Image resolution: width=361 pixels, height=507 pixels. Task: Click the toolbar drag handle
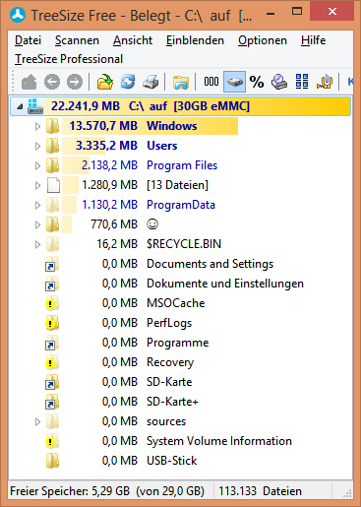pos(14,82)
